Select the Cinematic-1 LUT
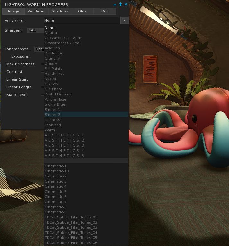 (x=86, y=166)
